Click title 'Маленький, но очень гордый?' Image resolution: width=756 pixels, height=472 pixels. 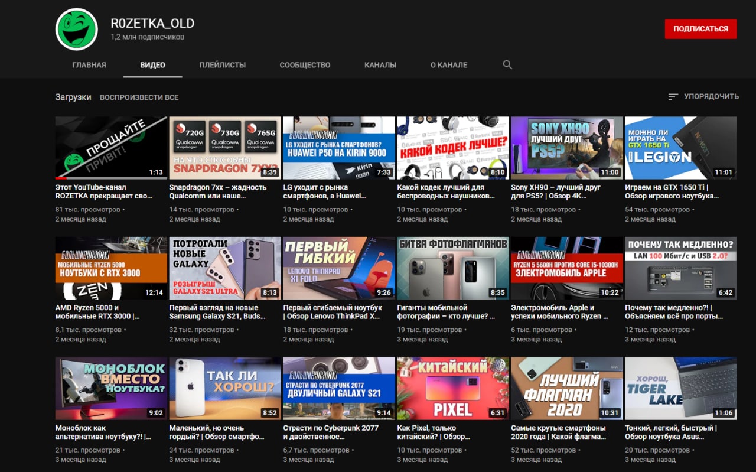(x=217, y=432)
